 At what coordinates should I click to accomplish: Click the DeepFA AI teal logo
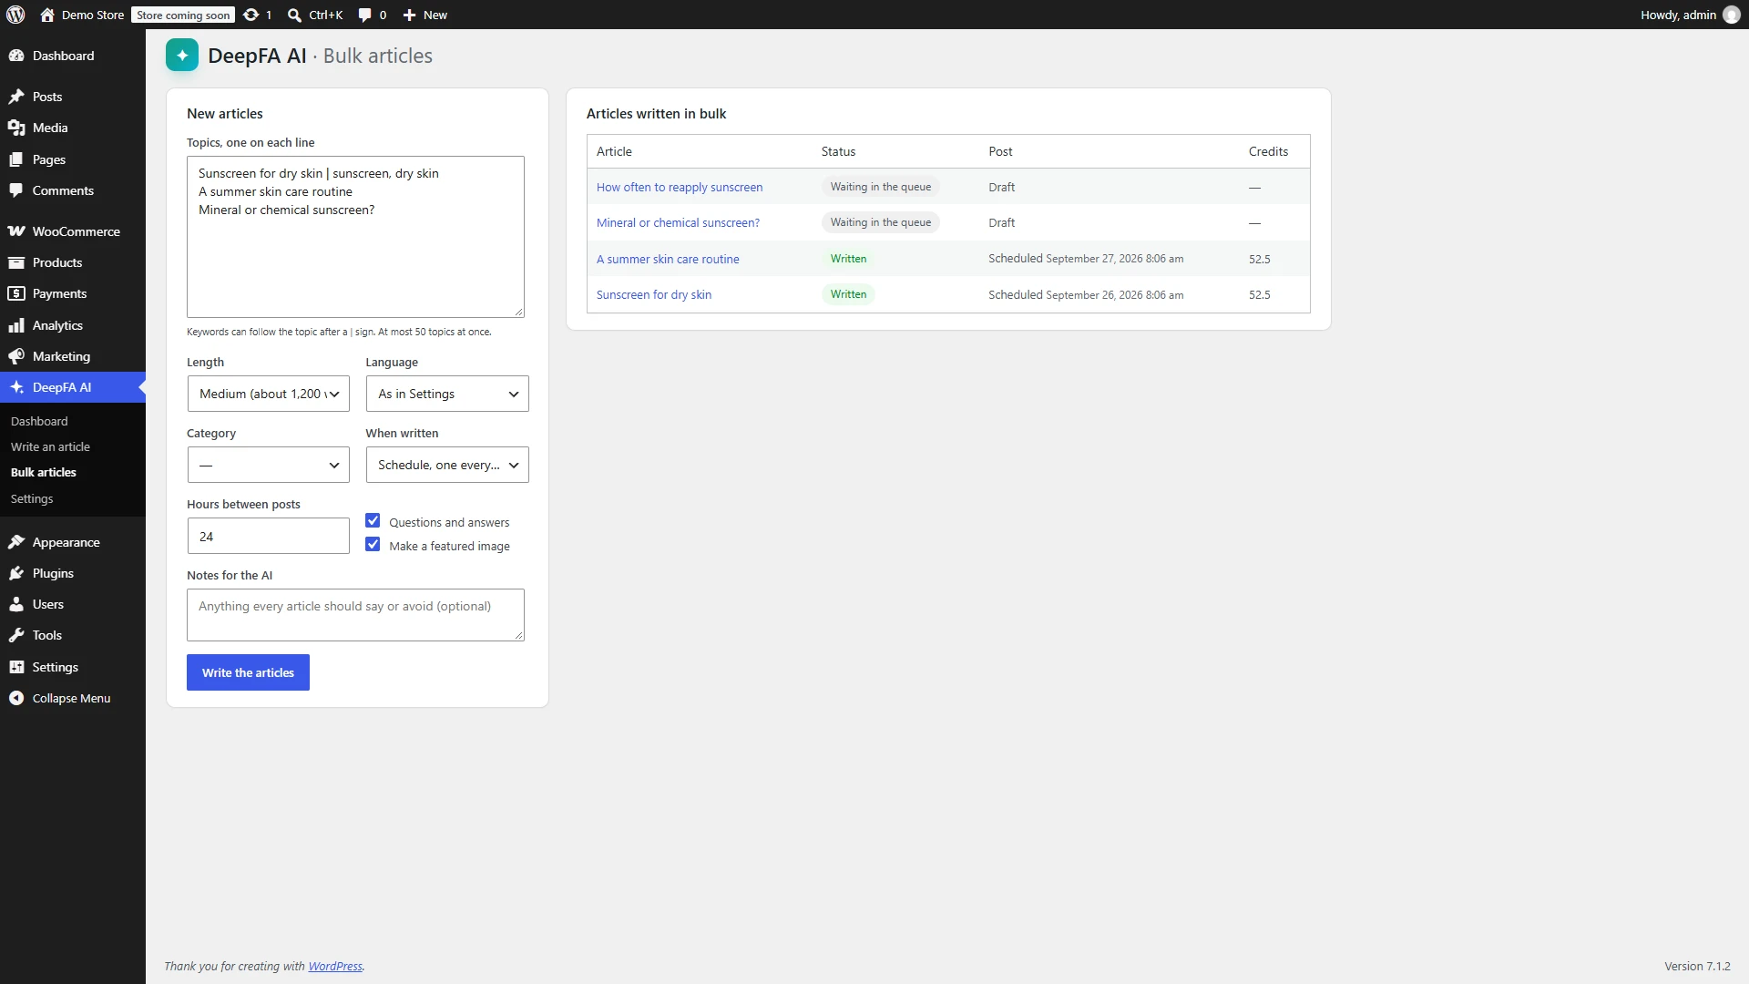pyautogui.click(x=182, y=56)
